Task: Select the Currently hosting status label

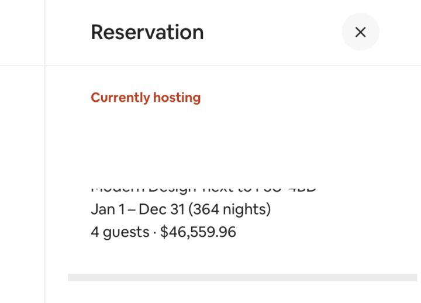Action: click(x=146, y=98)
